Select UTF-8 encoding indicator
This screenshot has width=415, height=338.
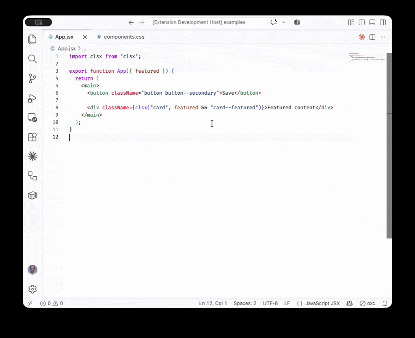(270, 303)
